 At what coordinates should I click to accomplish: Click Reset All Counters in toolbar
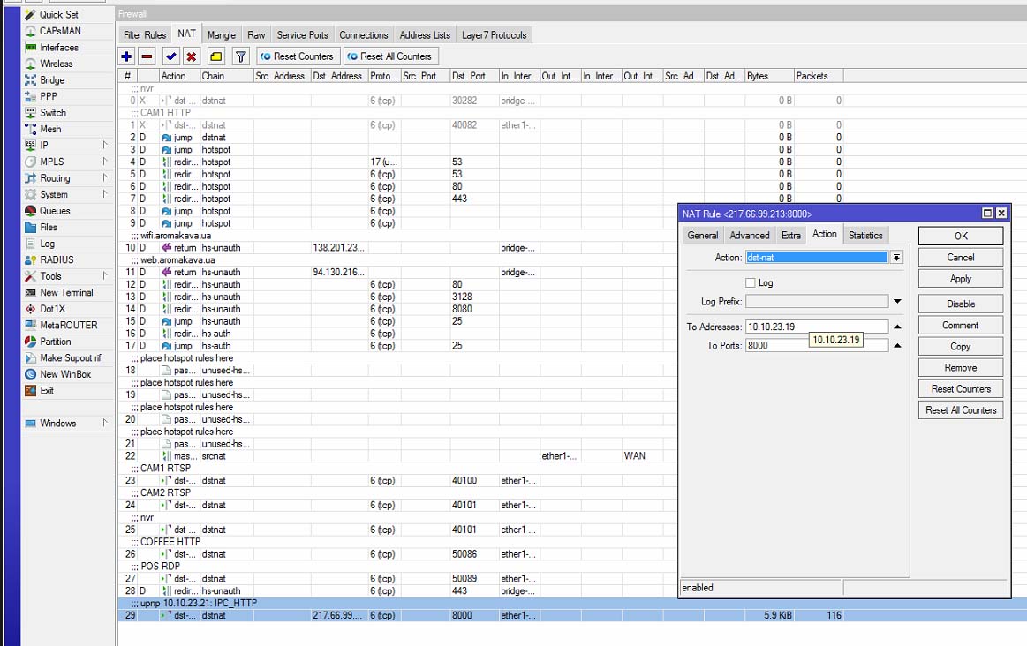pyautogui.click(x=389, y=56)
